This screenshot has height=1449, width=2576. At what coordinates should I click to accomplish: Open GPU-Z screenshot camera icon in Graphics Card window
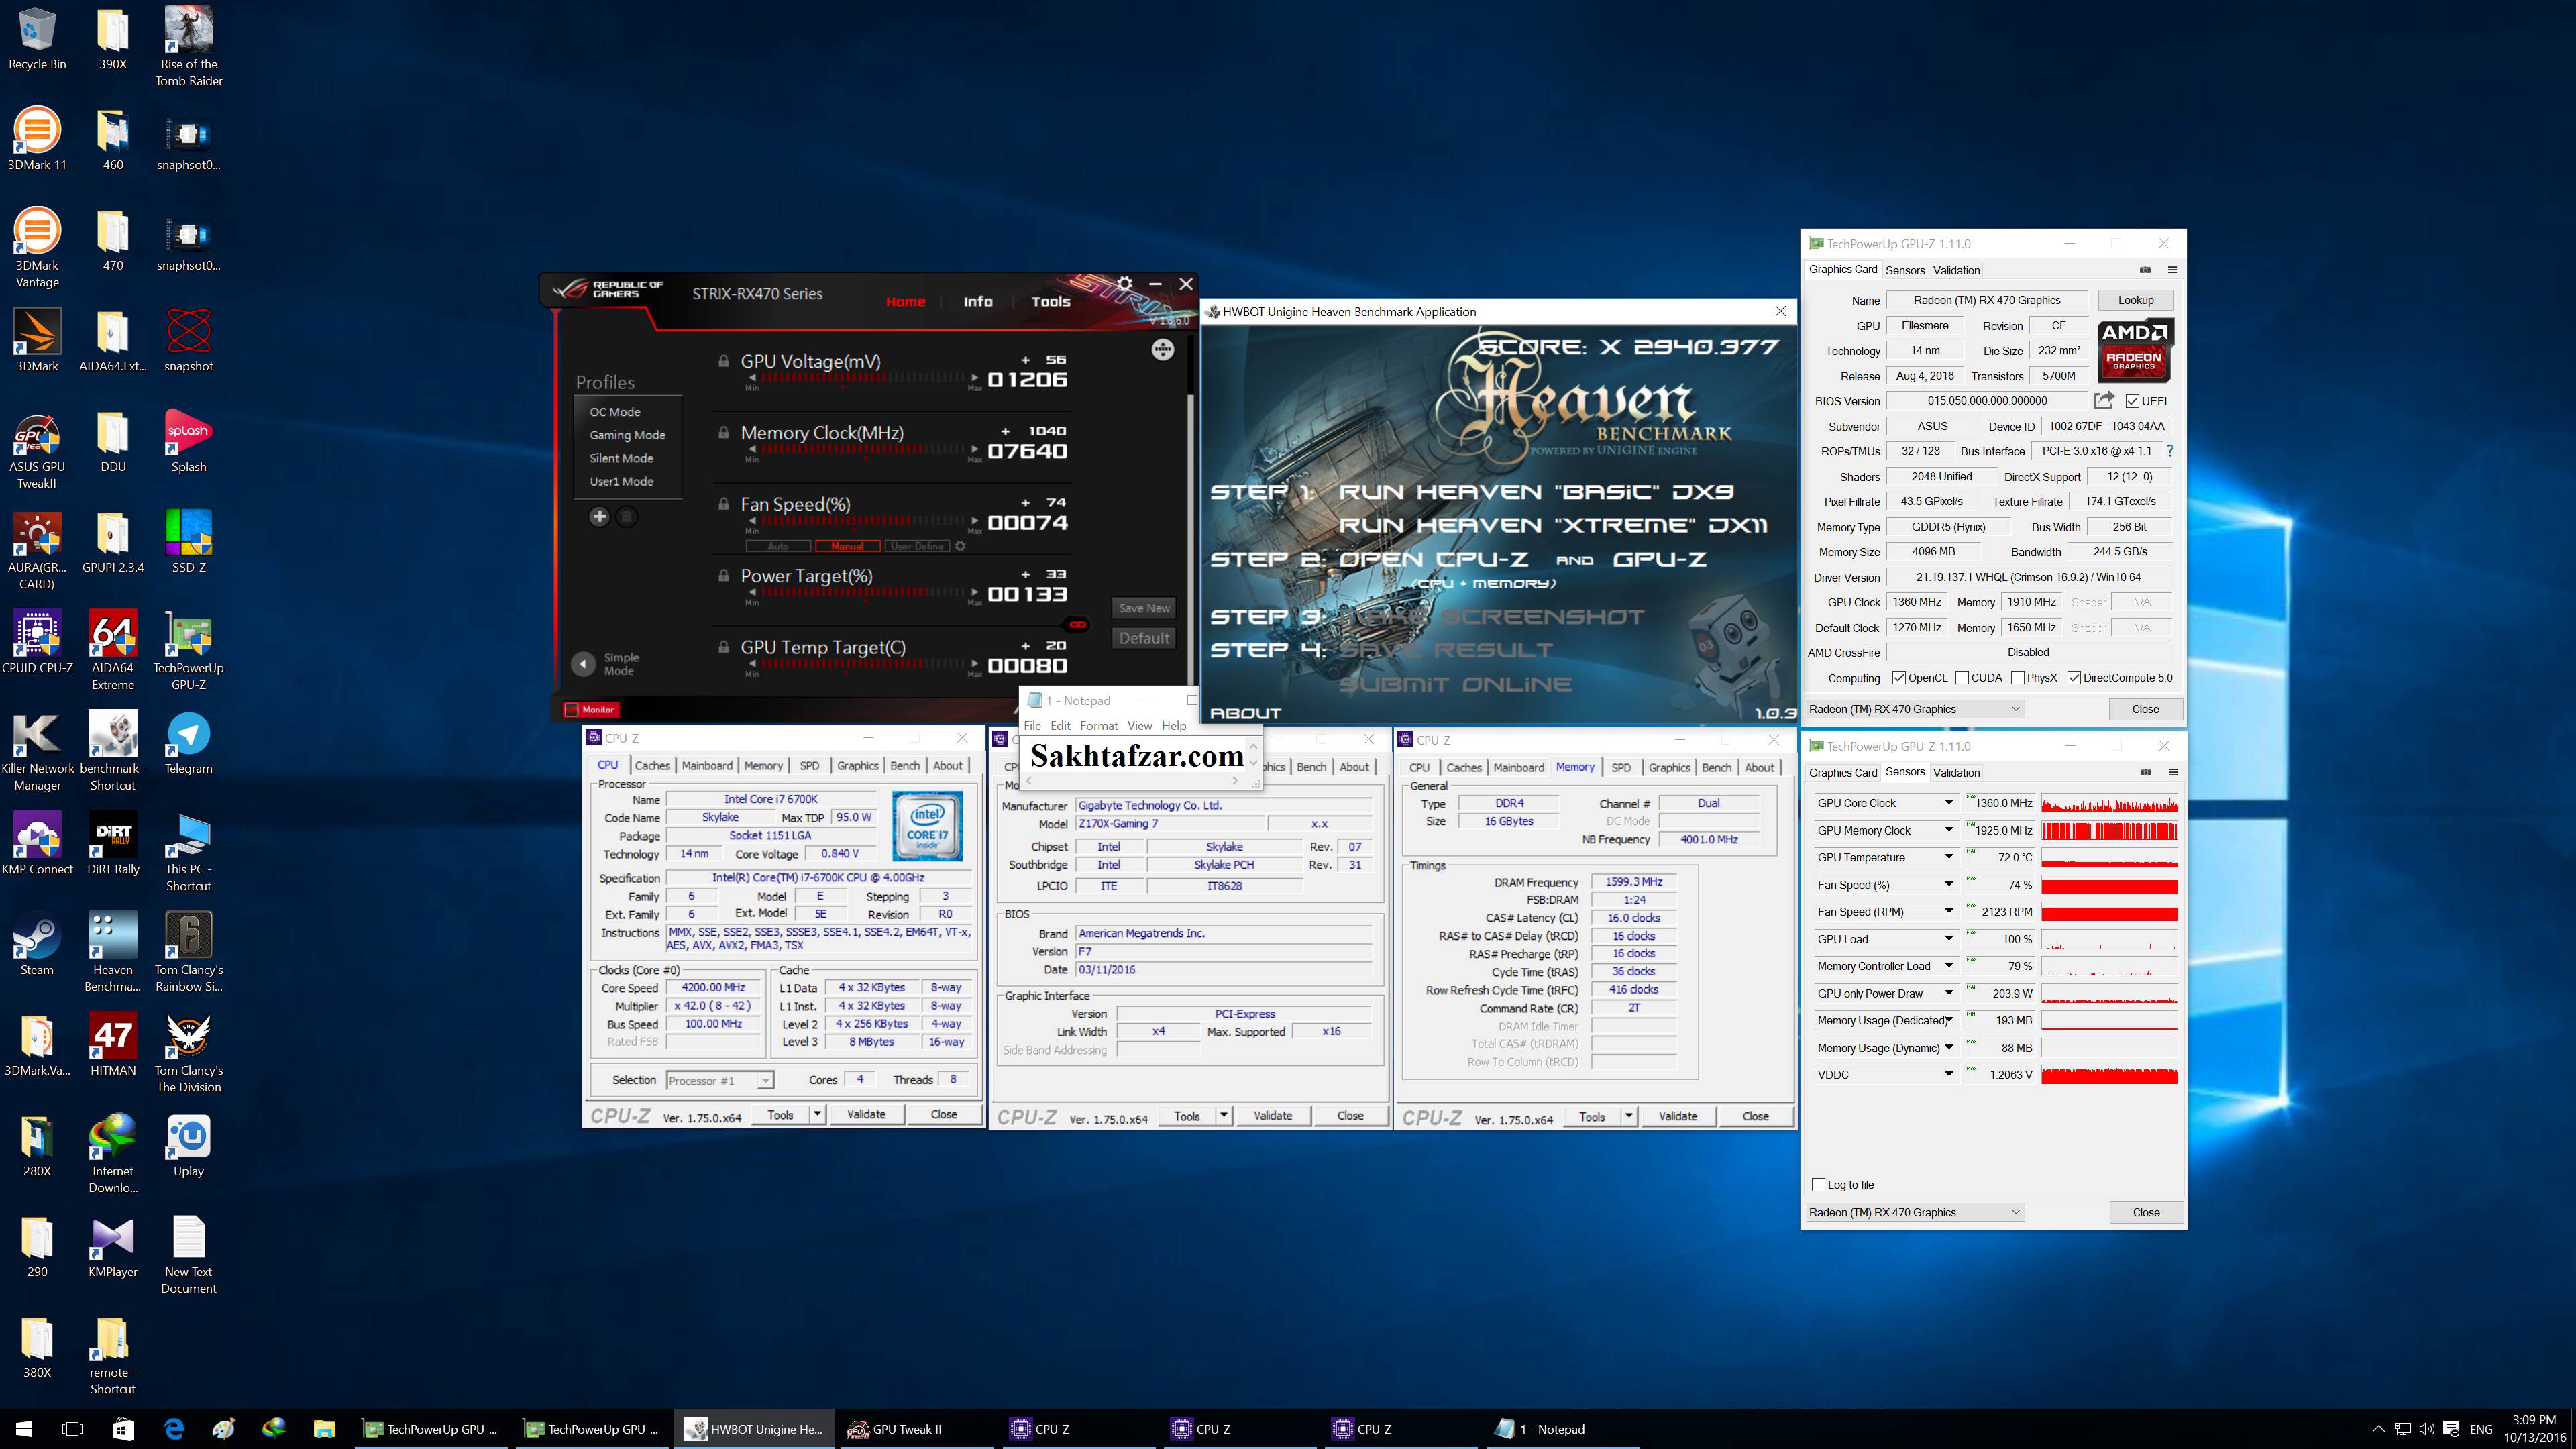pos(2145,270)
